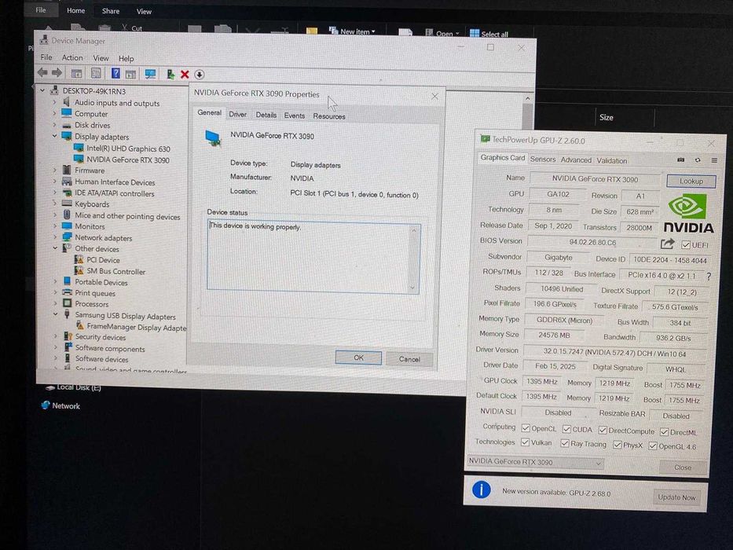Toggle Ray Tracing checkbox in GPU-Z

point(565,443)
